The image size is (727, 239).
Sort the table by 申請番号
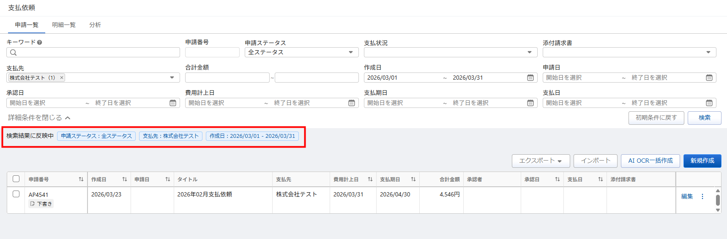click(81, 179)
